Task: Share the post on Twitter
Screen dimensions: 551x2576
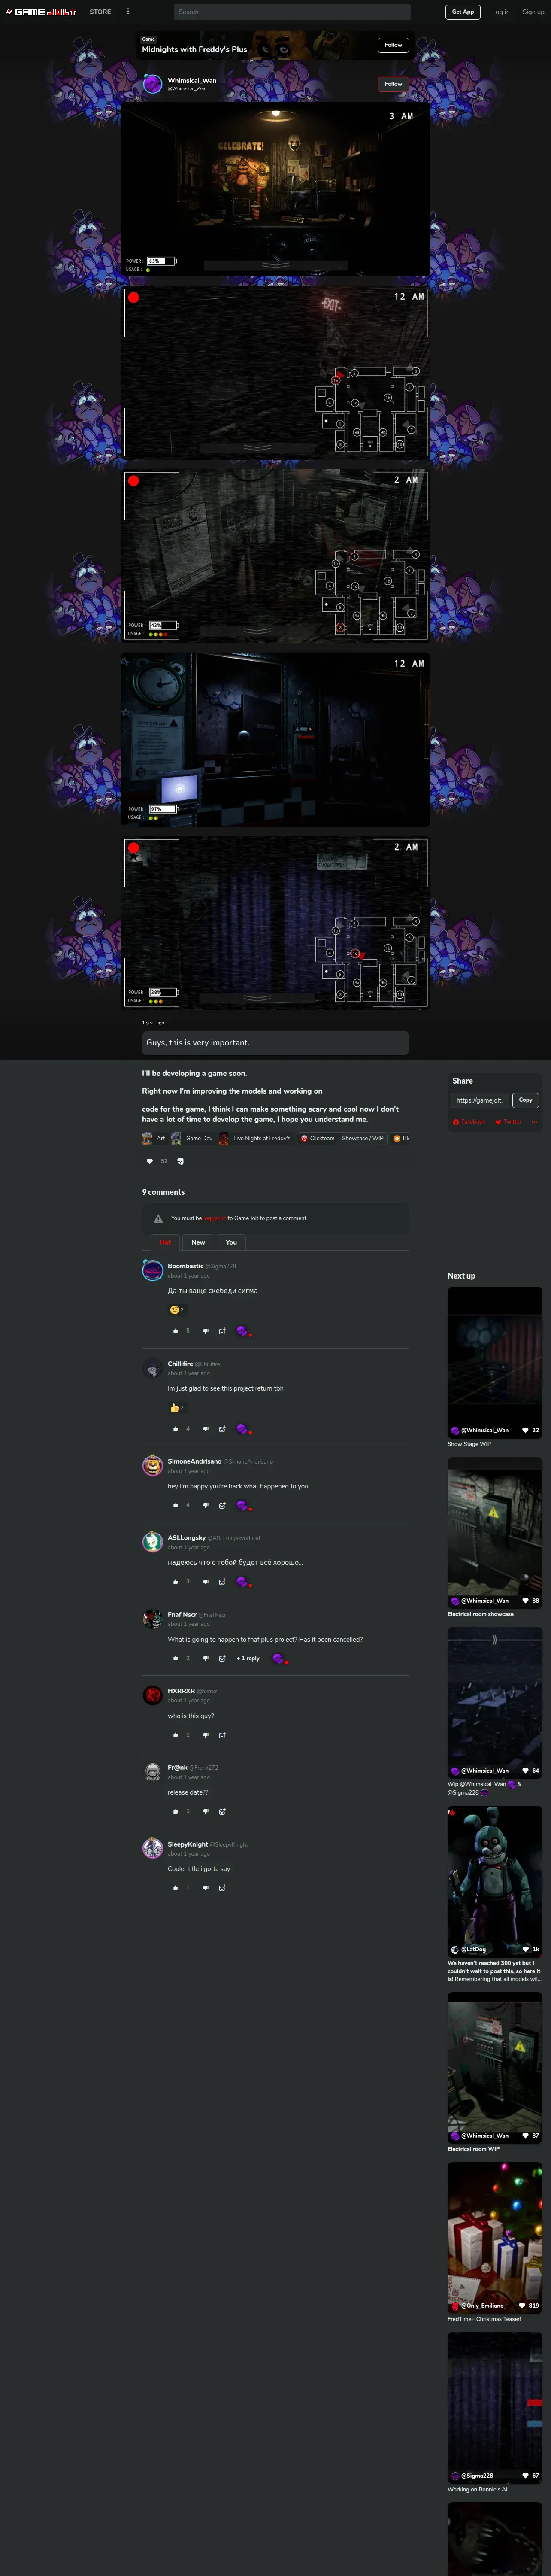Action: click(508, 1122)
